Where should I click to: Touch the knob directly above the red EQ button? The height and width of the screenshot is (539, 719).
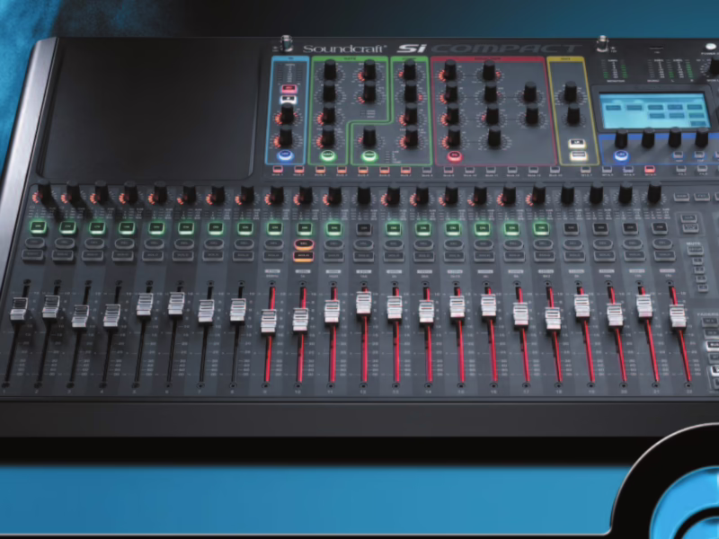coord(454,137)
